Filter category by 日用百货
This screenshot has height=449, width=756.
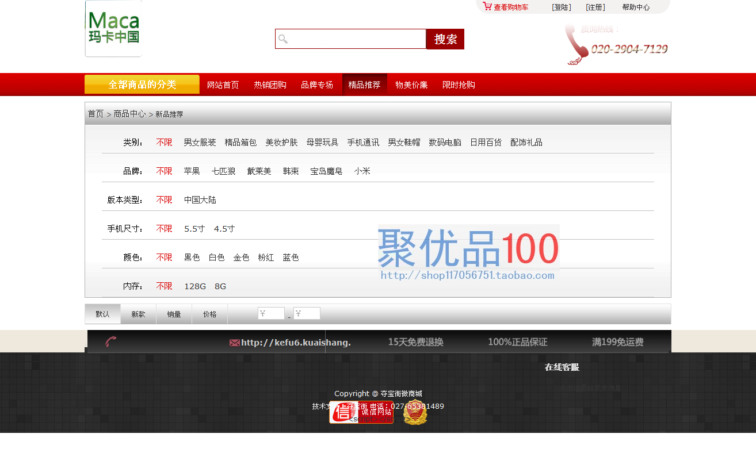pyautogui.click(x=486, y=142)
